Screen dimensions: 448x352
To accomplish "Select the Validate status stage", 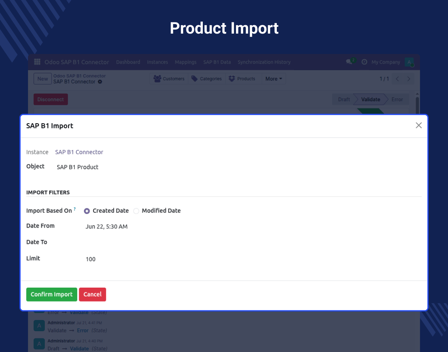I will [x=370, y=100].
